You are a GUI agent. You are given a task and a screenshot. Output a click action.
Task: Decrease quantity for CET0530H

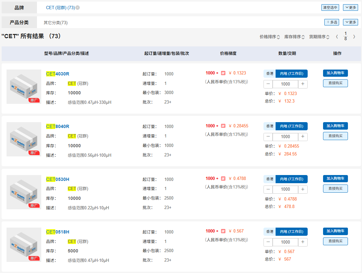[x=268, y=189]
